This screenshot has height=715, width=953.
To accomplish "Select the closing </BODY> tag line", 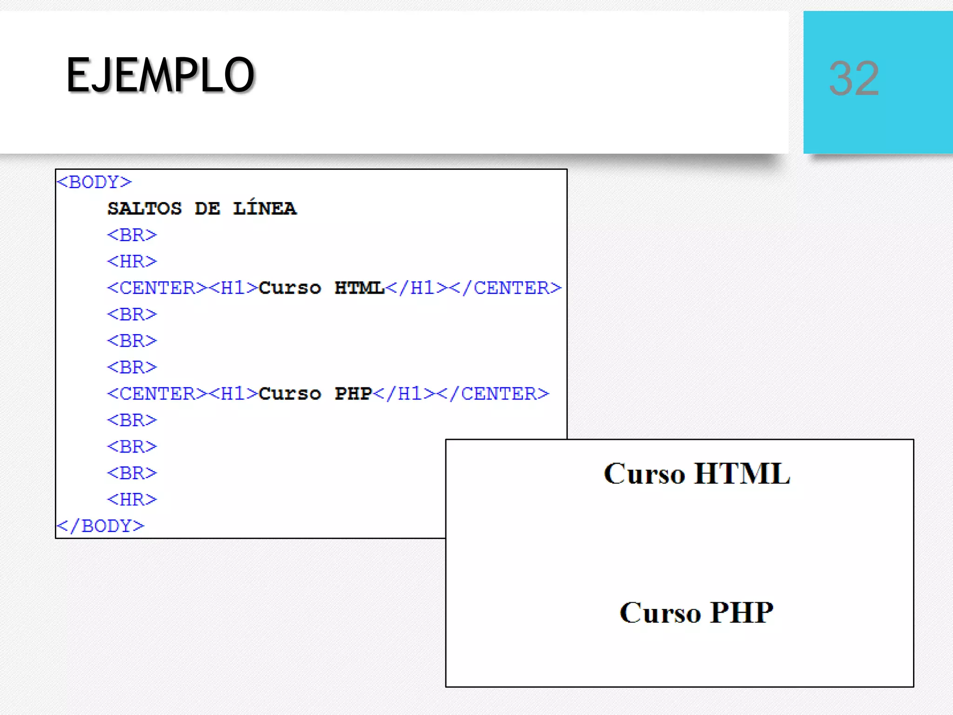I will 101,526.
